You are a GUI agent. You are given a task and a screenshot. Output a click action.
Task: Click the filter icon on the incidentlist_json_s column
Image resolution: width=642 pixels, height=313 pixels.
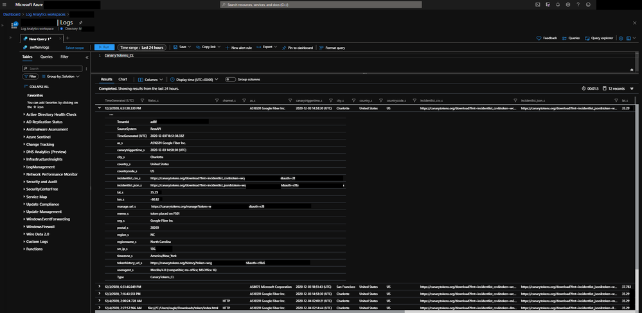pyautogui.click(x=616, y=100)
